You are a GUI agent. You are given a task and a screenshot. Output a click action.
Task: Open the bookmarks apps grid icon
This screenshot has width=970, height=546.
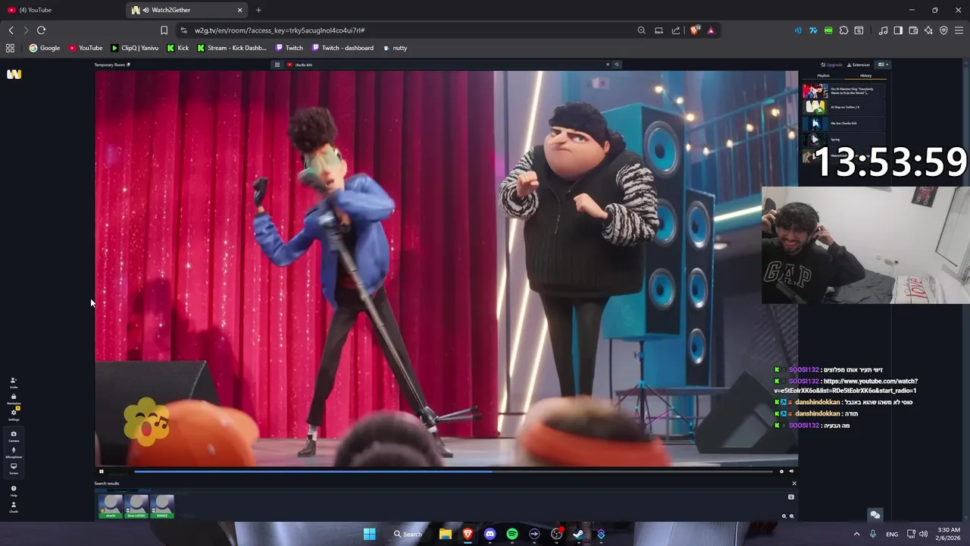(10, 48)
